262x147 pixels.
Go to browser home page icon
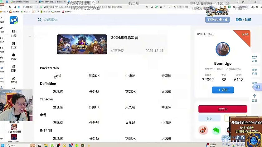click(15, 7)
